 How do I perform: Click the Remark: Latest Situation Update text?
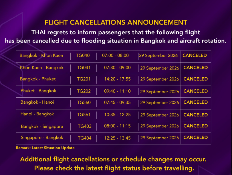click(45, 148)
